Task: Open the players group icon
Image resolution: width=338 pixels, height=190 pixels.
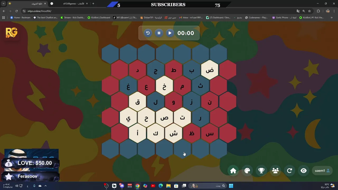Action: tap(275, 171)
